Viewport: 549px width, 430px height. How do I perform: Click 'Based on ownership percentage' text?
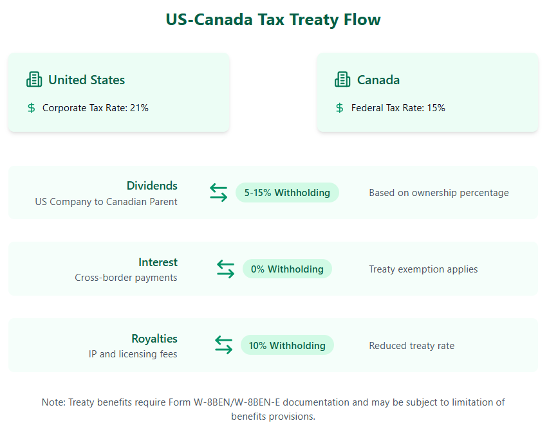[439, 192]
